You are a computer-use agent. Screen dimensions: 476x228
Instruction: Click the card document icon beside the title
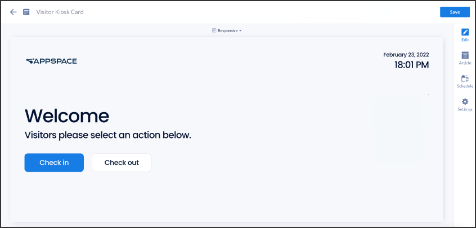(x=26, y=12)
